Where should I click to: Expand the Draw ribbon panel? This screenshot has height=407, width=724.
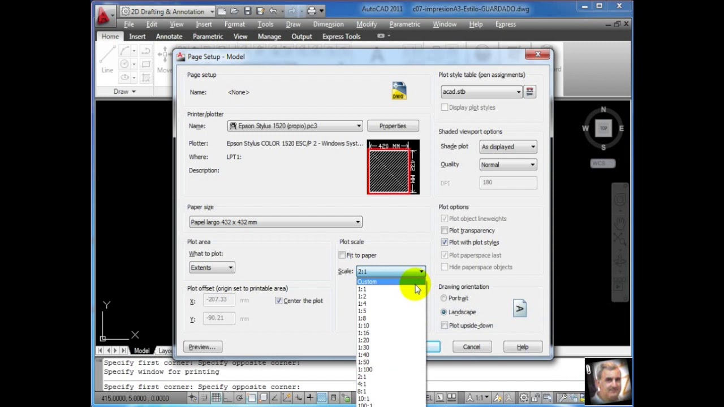click(124, 92)
